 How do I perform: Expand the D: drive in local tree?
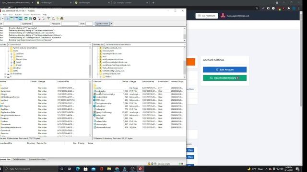(x=5, y=74)
